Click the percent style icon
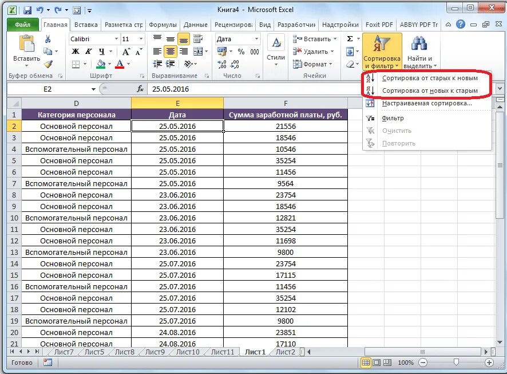The image size is (507, 374). (x=241, y=52)
